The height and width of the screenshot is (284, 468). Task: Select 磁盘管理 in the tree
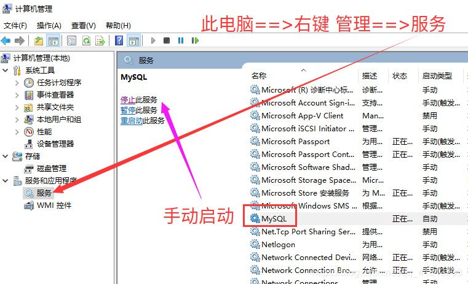point(51,169)
